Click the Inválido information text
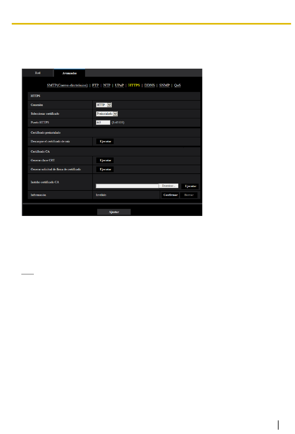The height and width of the screenshot is (434, 295). (101, 195)
